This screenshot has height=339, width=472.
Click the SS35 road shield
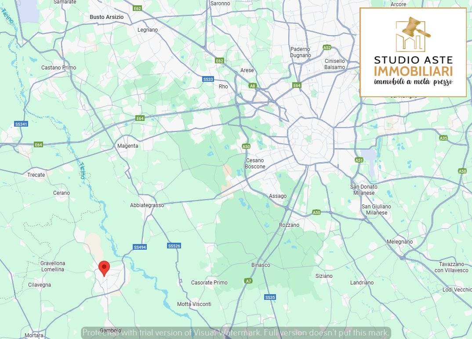pyautogui.click(x=270, y=297)
